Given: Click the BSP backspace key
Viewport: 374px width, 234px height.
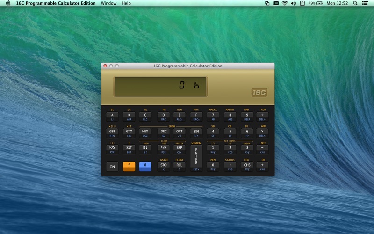Looking at the screenshot, I should (180, 149).
